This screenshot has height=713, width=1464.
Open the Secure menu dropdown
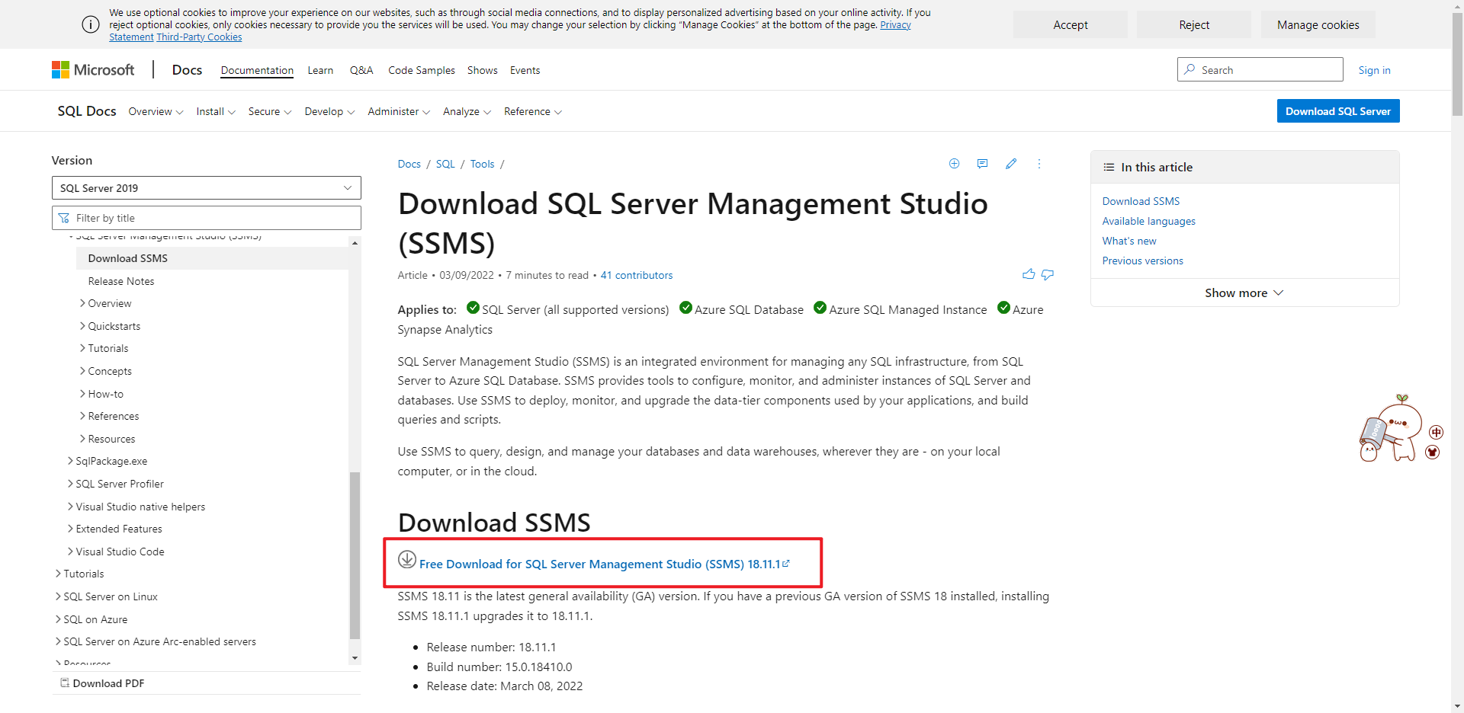coord(270,111)
